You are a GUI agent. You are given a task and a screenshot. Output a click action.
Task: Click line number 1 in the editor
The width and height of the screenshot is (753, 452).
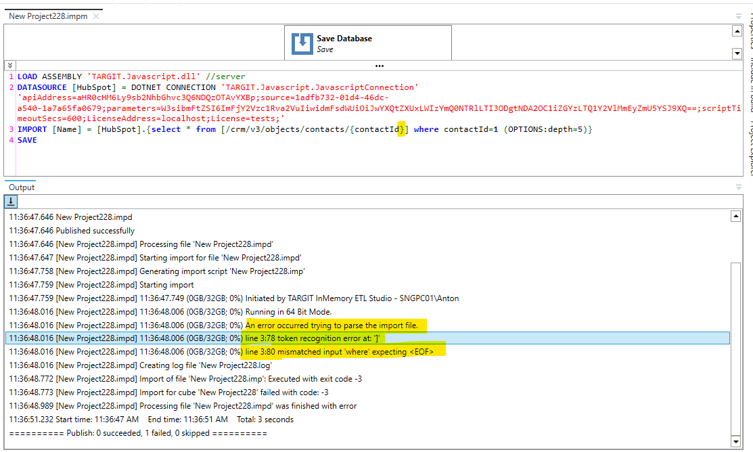point(11,77)
